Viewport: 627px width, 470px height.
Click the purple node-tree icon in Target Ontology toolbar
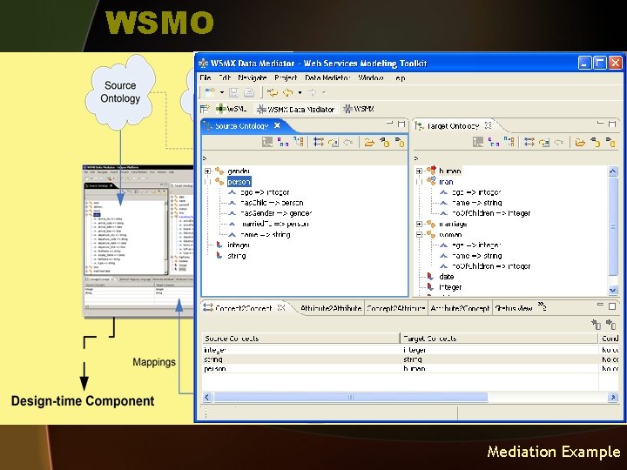pyautogui.click(x=494, y=142)
